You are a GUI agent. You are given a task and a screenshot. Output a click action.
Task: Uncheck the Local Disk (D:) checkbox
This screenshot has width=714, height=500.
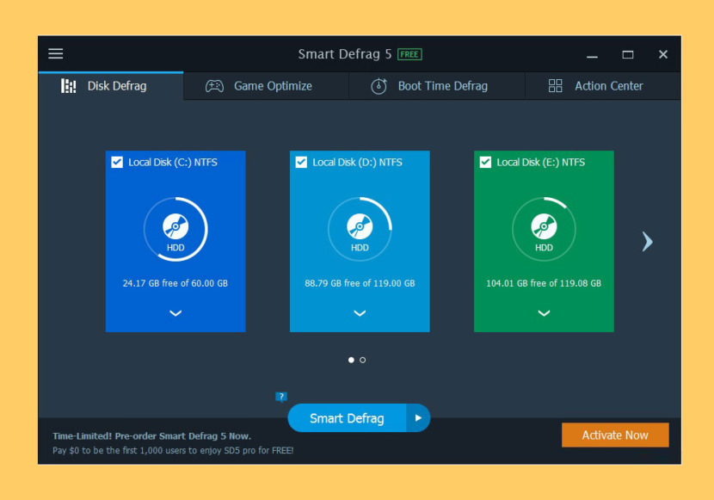pyautogui.click(x=301, y=162)
